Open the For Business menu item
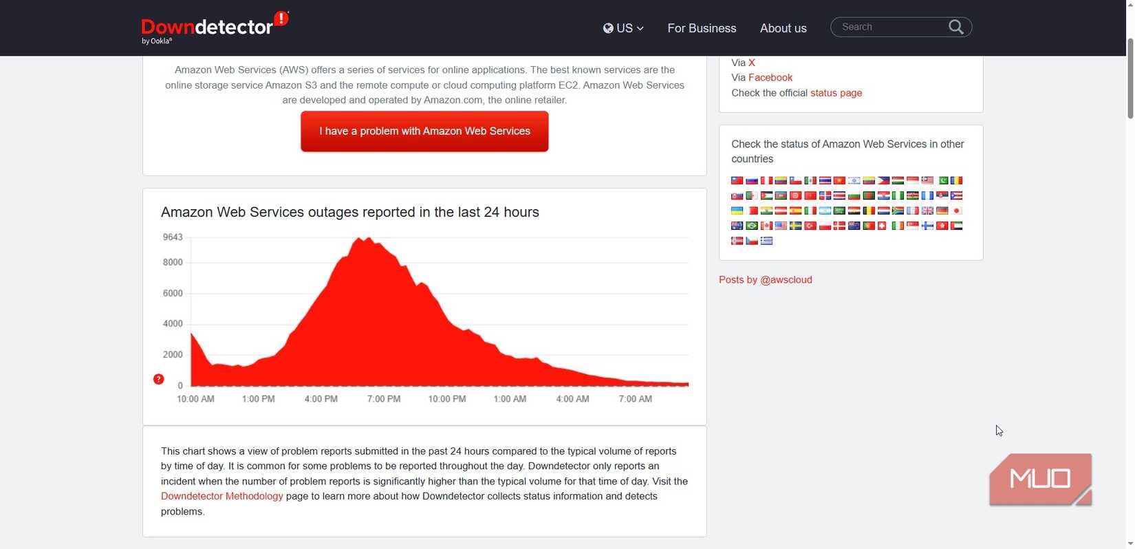Screen dimensions: 1135x549 click(702, 28)
